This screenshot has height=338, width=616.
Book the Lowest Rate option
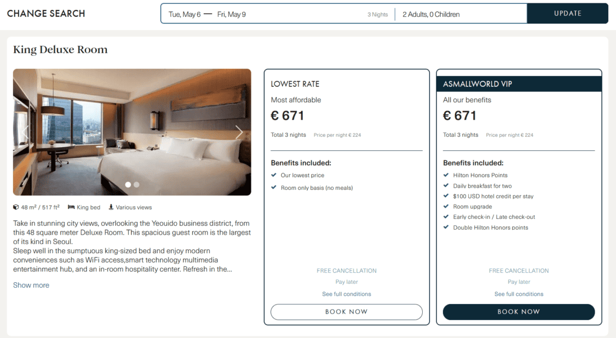346,312
